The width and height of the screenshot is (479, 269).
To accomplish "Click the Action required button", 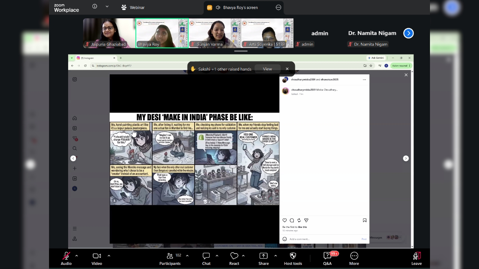I will click(x=401, y=65).
